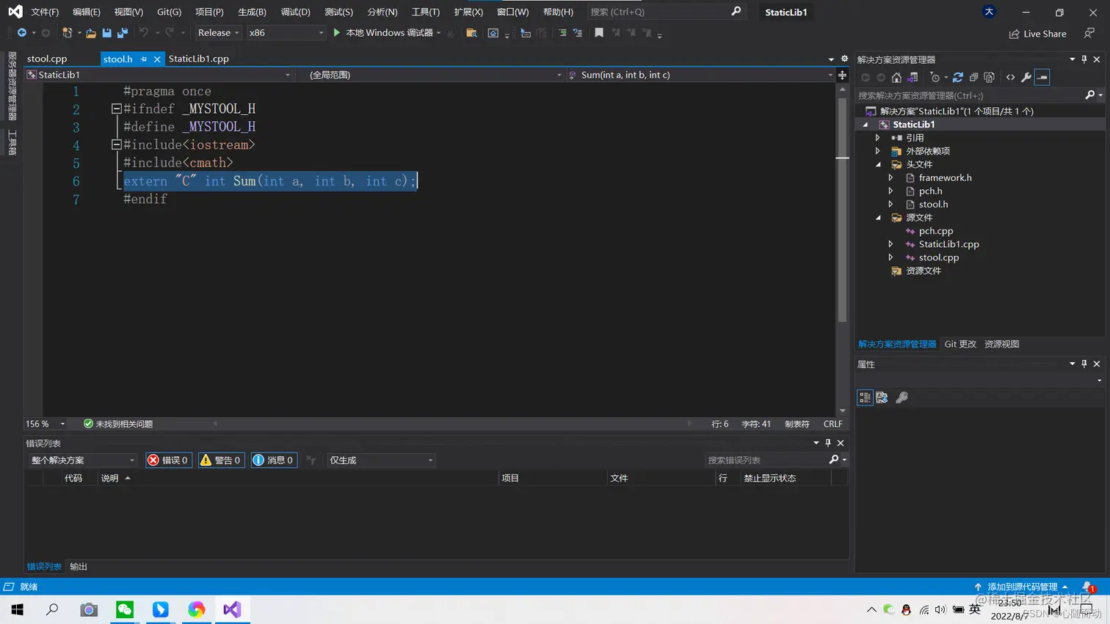
Task: Switch to the Git 更改 tab
Action: click(x=960, y=344)
